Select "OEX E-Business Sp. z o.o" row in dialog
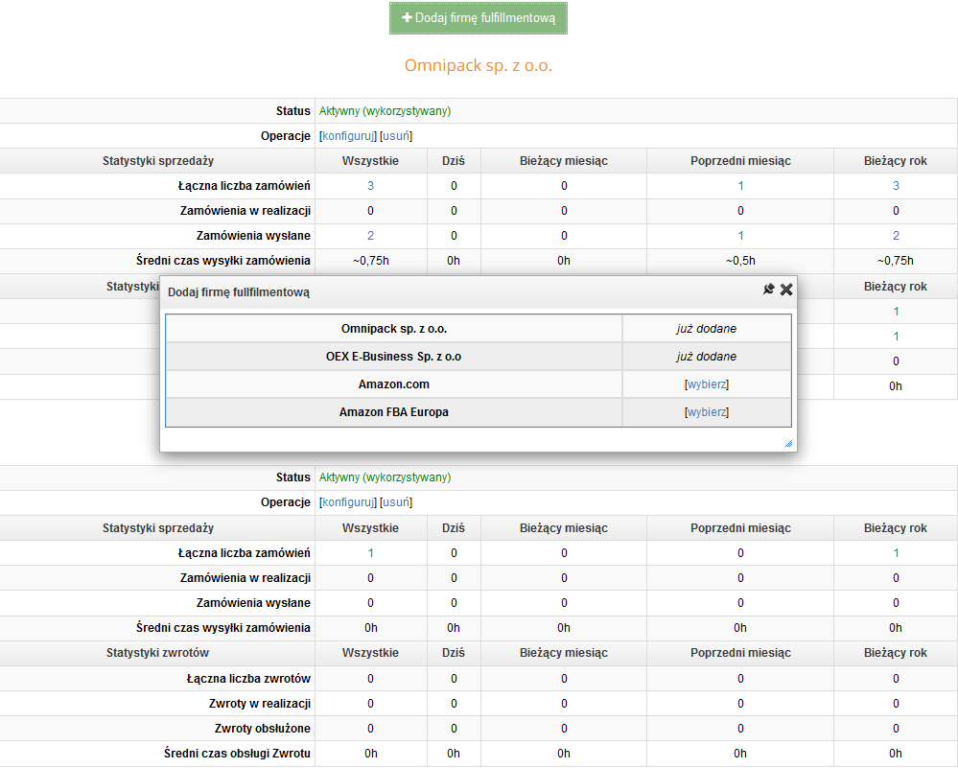 click(x=479, y=357)
